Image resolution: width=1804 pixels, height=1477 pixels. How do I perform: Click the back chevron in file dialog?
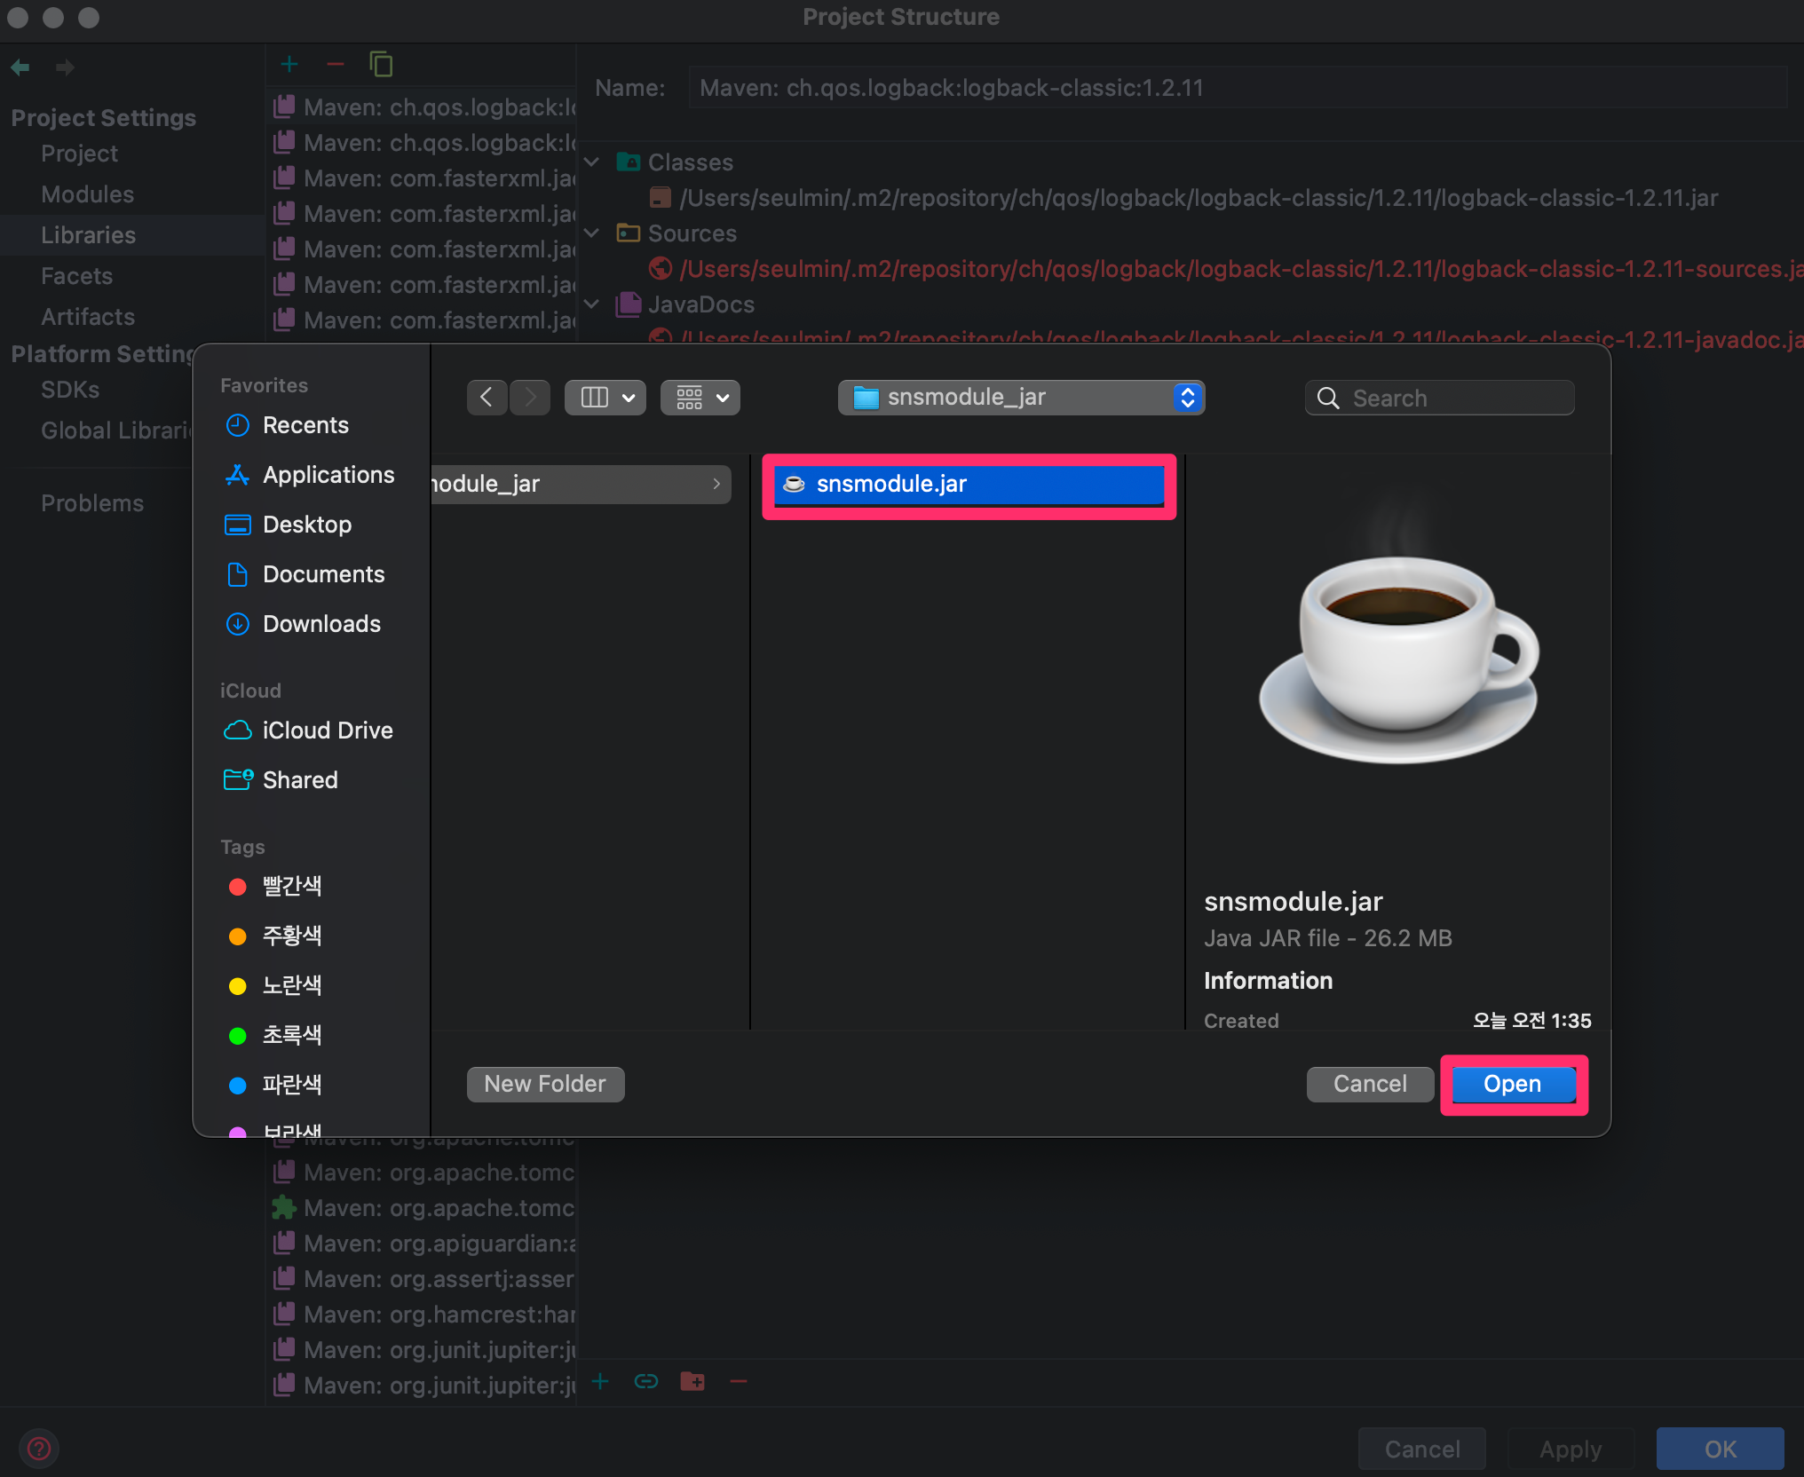coord(487,397)
